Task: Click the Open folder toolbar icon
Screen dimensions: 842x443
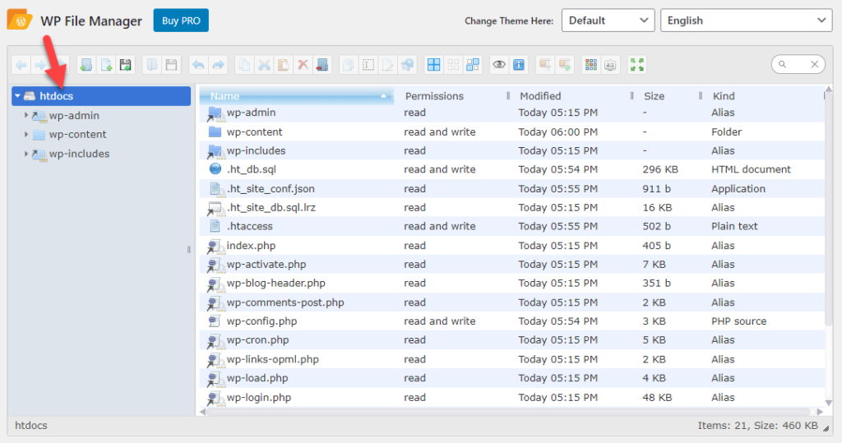Action: 152,65
